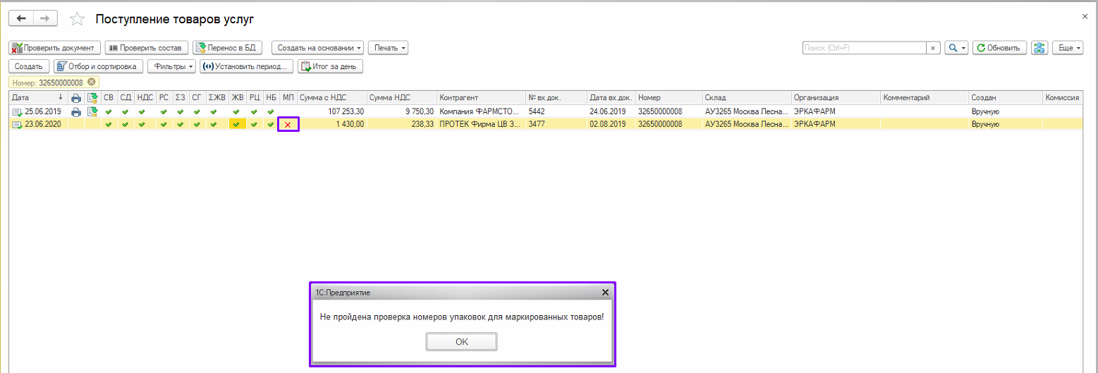This screenshot has height=373, width=1098.
Task: Click the СВ checkmark in 25.06.2019 row
Action: (x=108, y=111)
